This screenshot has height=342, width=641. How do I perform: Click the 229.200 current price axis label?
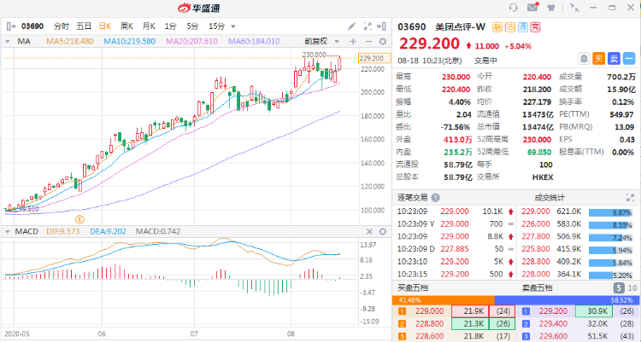[373, 58]
